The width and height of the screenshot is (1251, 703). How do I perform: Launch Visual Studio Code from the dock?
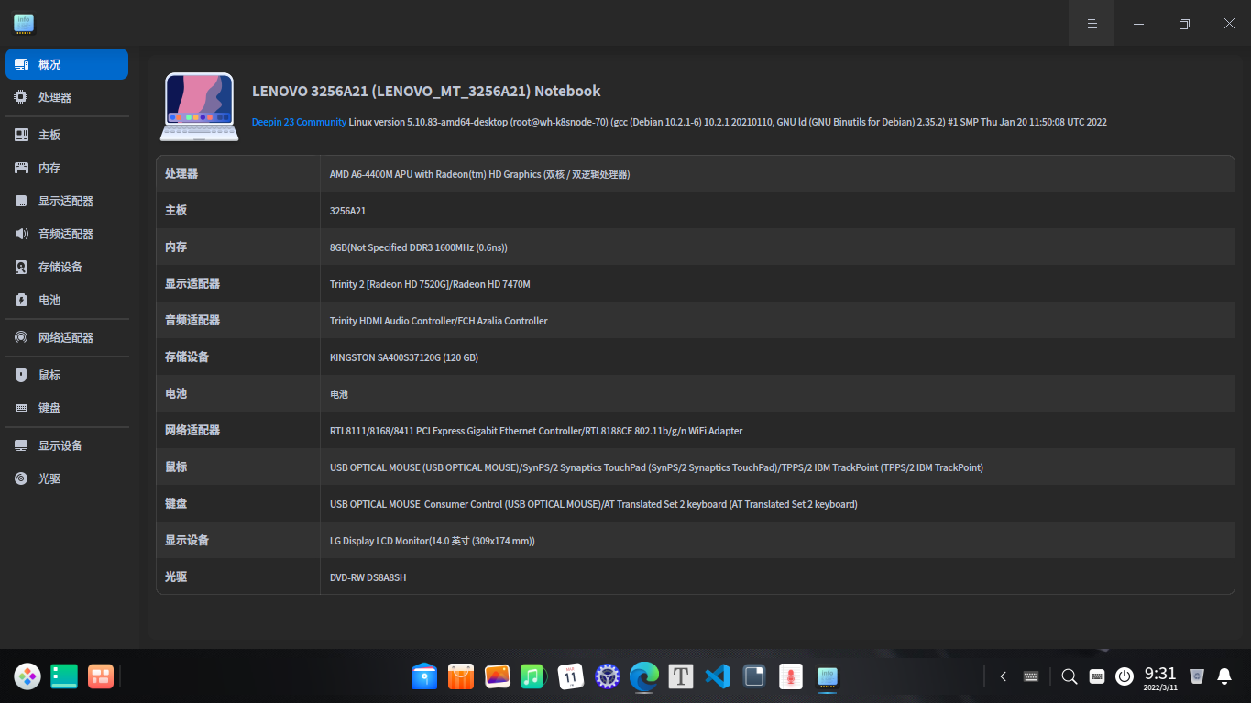pos(717,676)
